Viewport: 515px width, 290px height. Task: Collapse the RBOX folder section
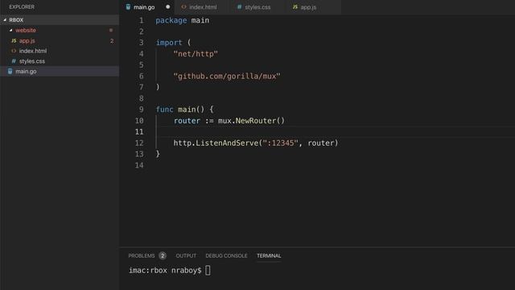pyautogui.click(x=5, y=20)
